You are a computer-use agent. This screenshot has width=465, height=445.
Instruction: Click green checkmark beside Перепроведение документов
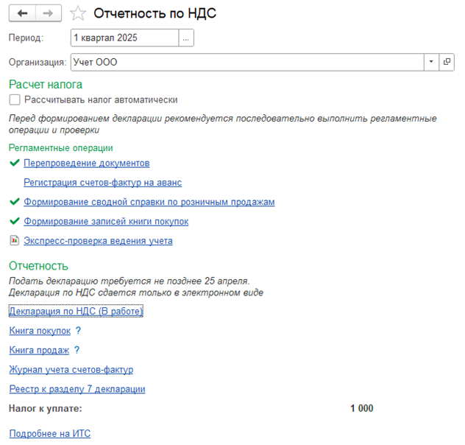pyautogui.click(x=15, y=163)
